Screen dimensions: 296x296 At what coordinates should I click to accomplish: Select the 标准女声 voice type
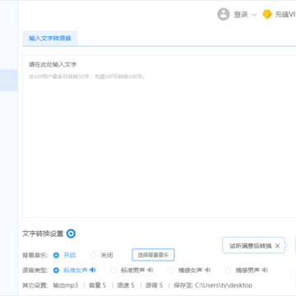[x=56, y=271]
